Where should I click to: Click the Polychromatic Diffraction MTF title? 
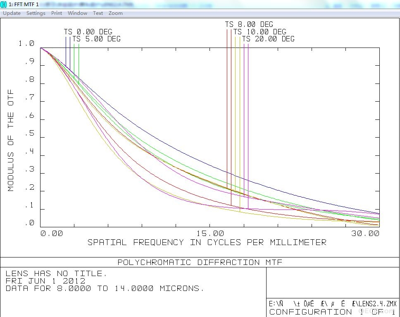(x=200, y=262)
